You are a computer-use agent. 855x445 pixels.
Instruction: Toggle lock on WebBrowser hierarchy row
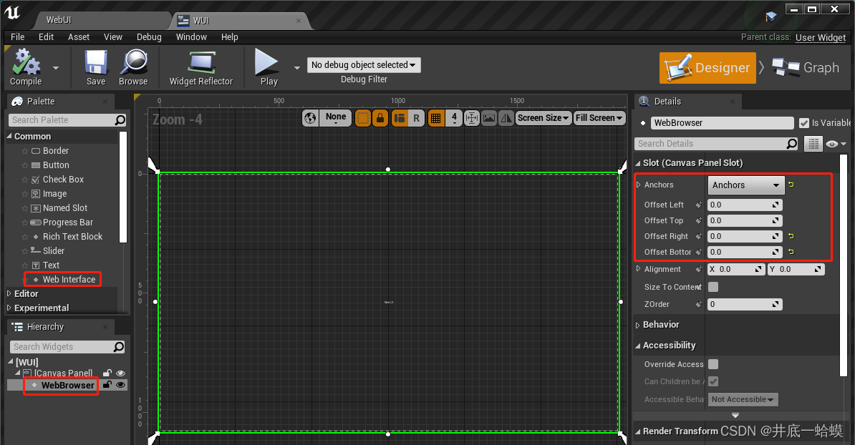click(x=107, y=384)
